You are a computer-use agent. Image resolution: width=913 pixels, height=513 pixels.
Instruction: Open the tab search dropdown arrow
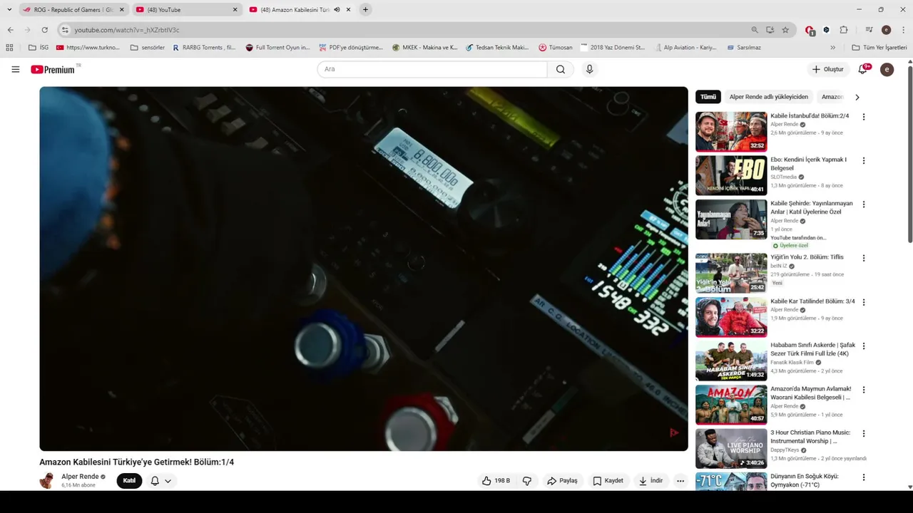9,9
